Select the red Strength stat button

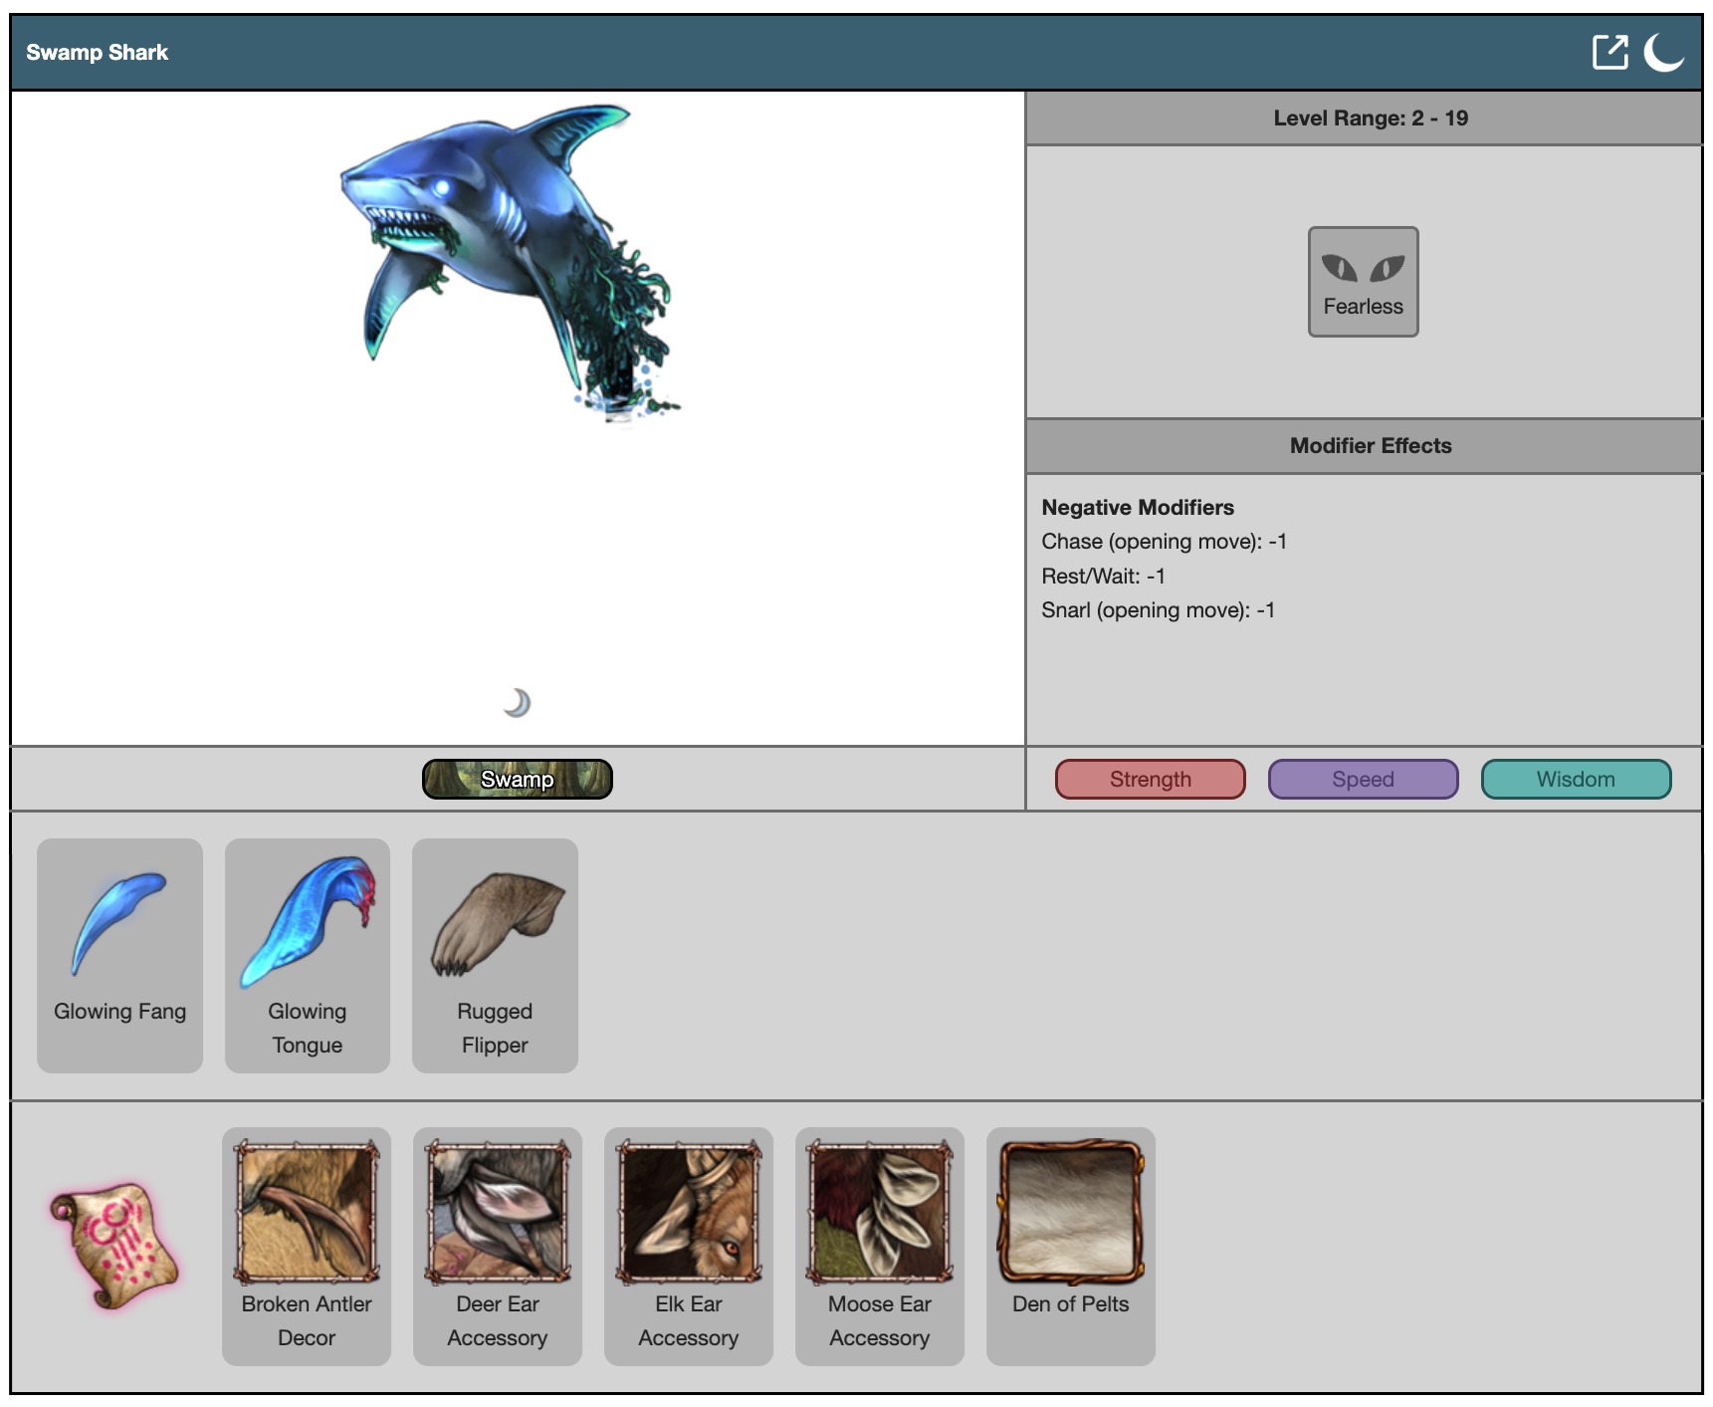coord(1150,779)
